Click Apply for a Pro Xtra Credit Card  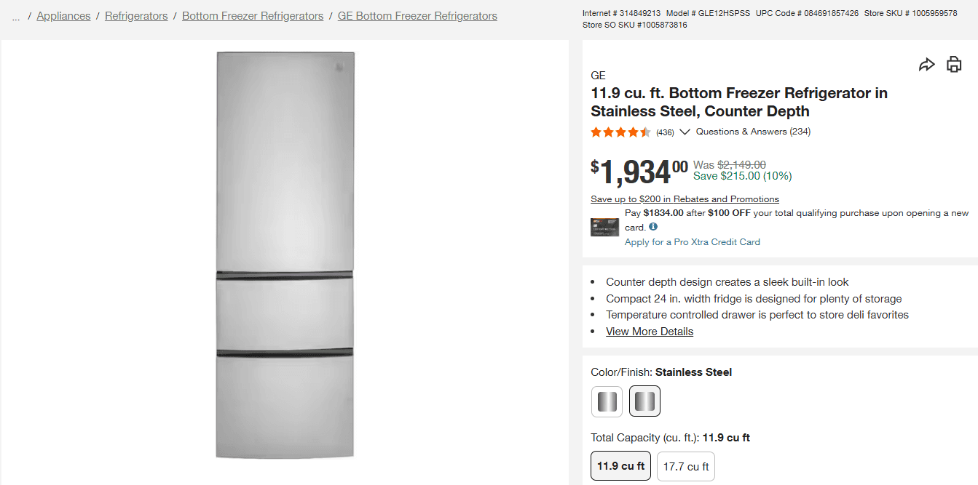point(692,241)
